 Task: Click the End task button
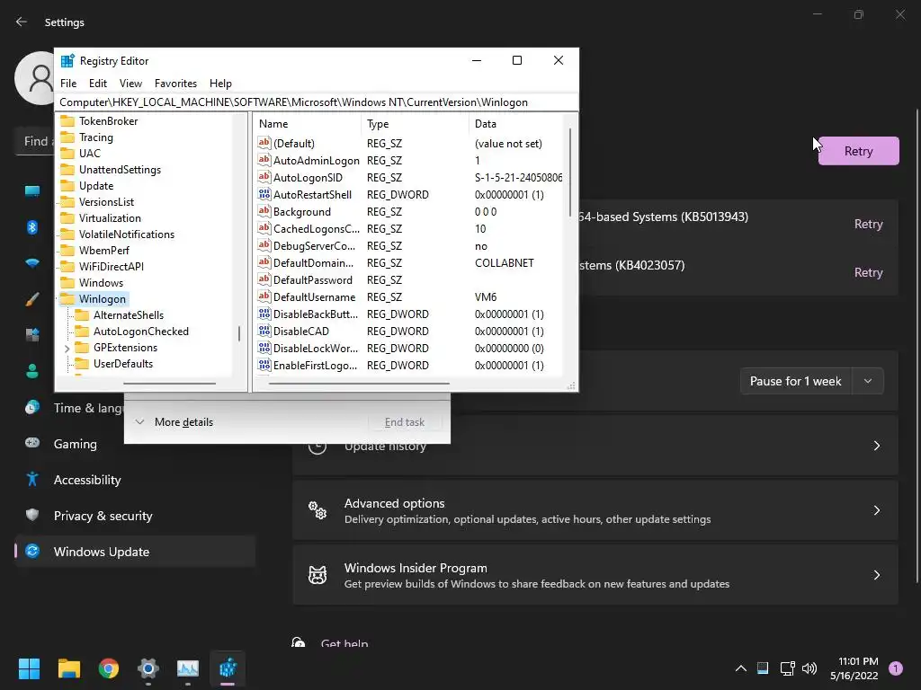point(404,422)
